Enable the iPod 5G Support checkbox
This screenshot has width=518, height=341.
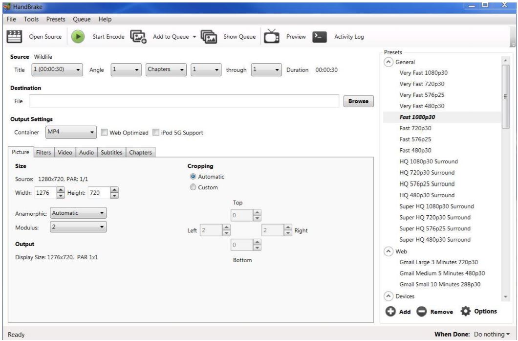(155, 132)
